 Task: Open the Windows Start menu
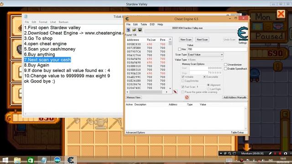tap(5, 160)
